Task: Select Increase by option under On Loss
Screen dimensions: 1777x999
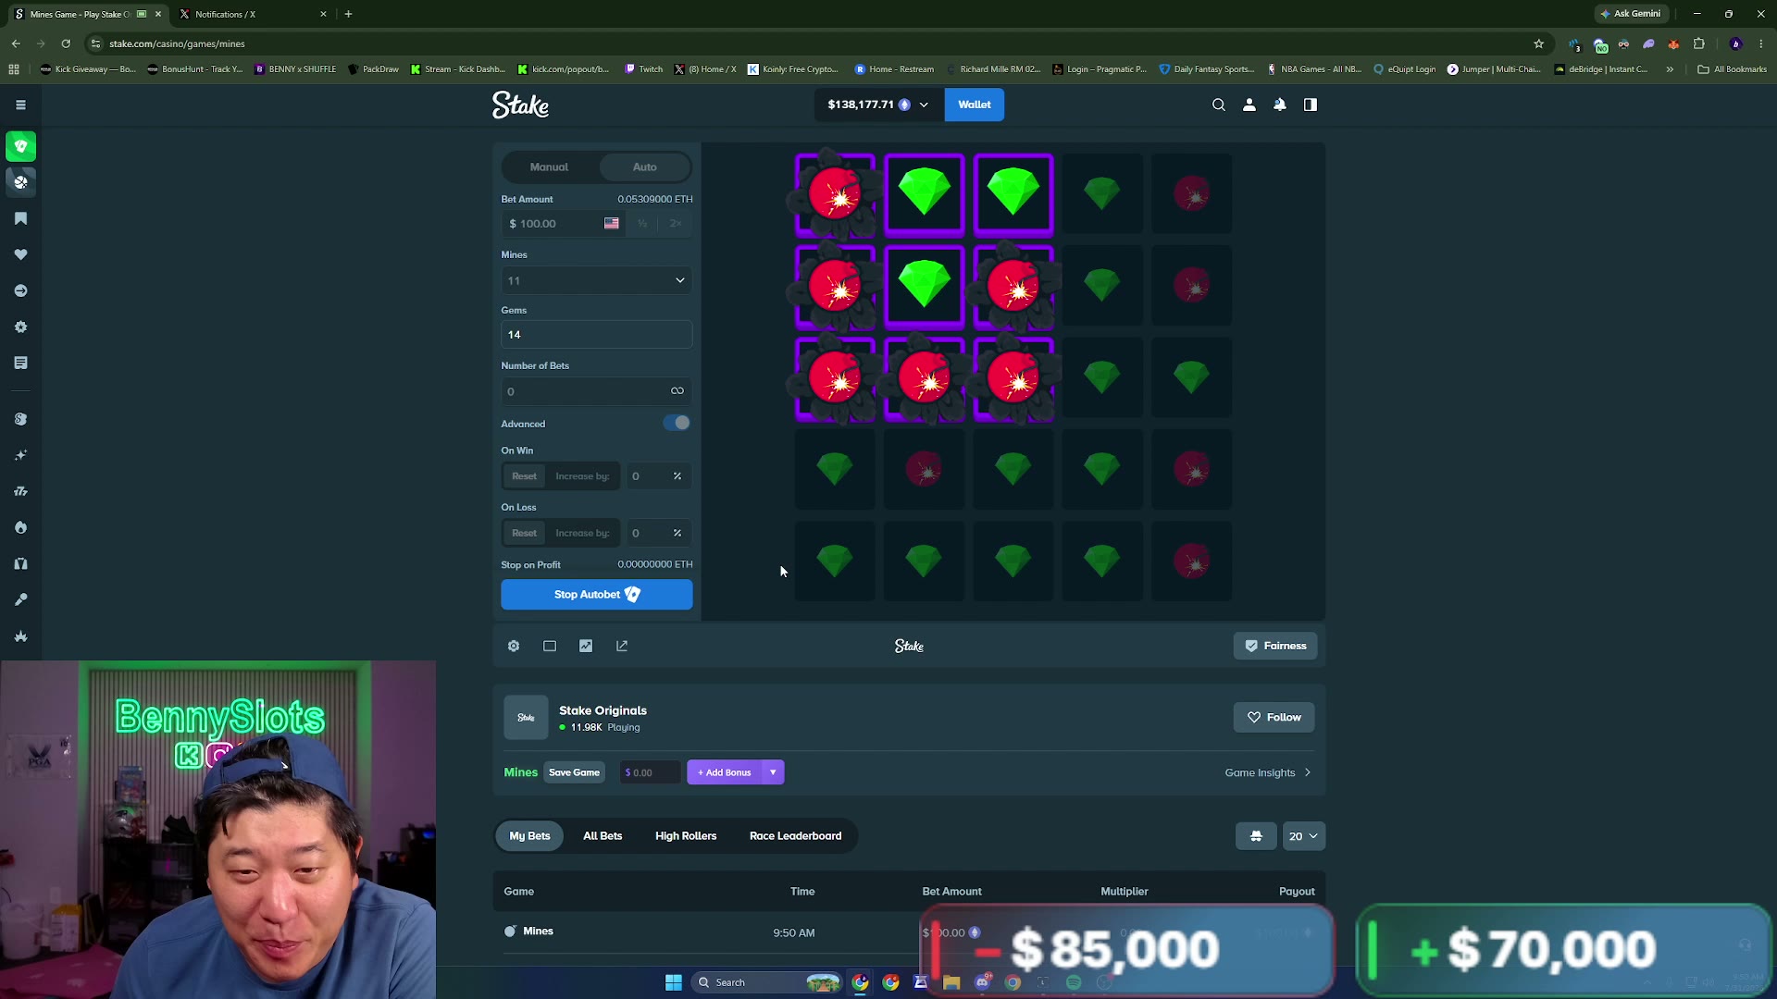Action: pos(582,533)
